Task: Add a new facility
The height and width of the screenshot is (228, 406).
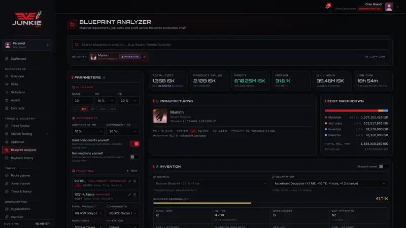Action: coord(132,171)
